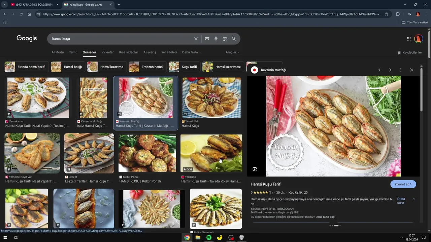Reload the current page
Image resolution: width=431 pixels, height=242 pixels.
tap(21, 14)
